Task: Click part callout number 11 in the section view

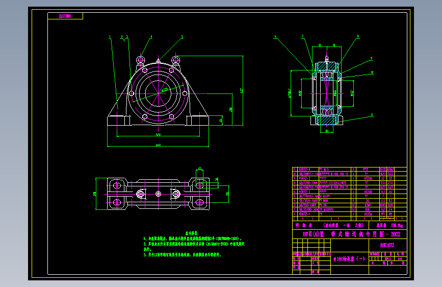Action: coord(372,115)
